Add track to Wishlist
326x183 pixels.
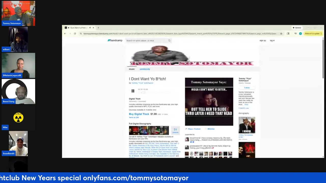(210, 129)
